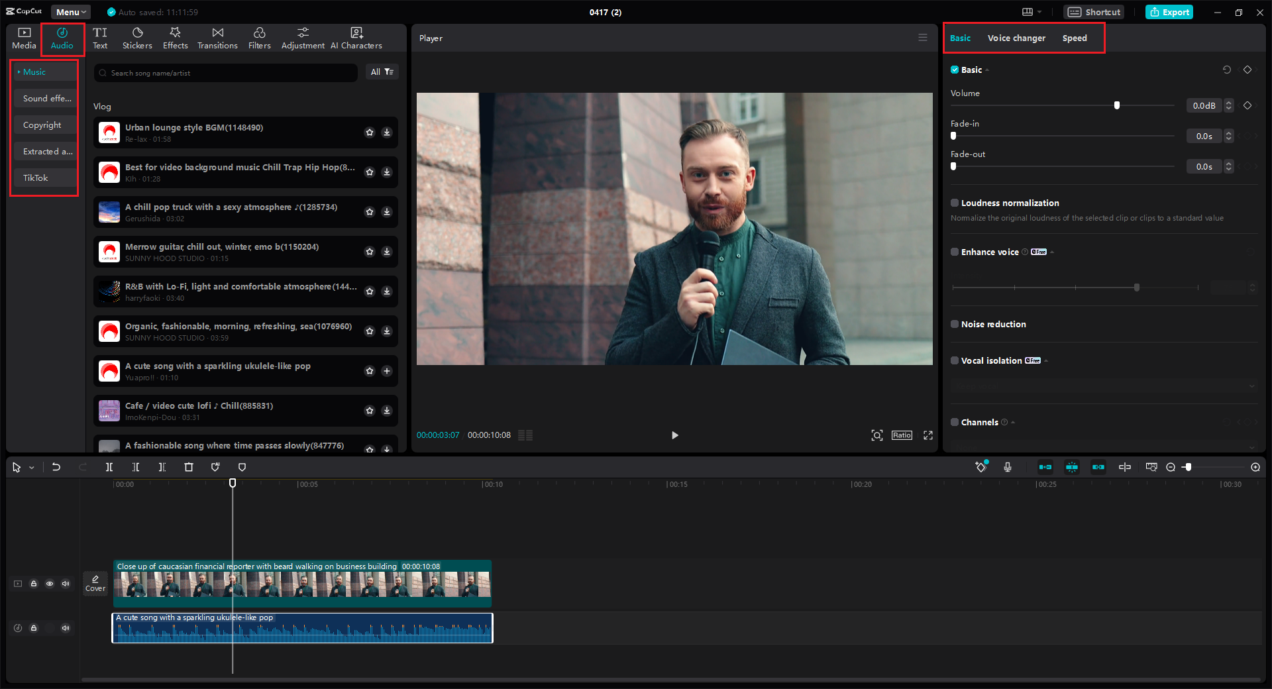The image size is (1272, 689).
Task: Zoom into the timeline with the magnifier icon
Action: 1255,467
